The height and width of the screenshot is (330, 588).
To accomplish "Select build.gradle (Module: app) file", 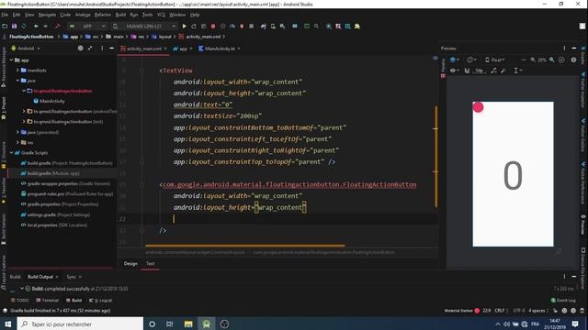I will click(x=53, y=173).
